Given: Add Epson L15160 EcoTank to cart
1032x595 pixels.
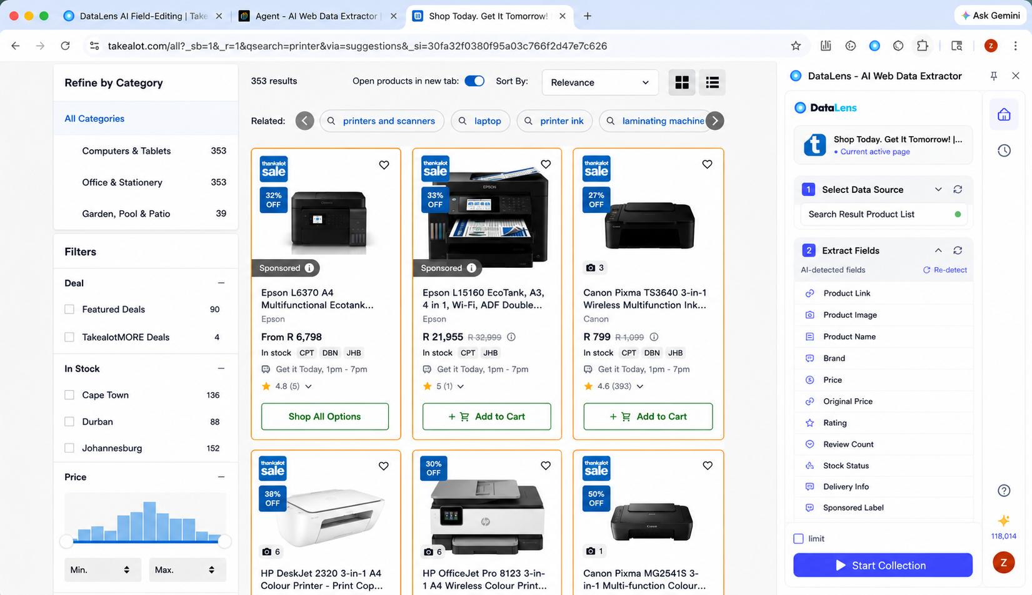Looking at the screenshot, I should (x=486, y=416).
